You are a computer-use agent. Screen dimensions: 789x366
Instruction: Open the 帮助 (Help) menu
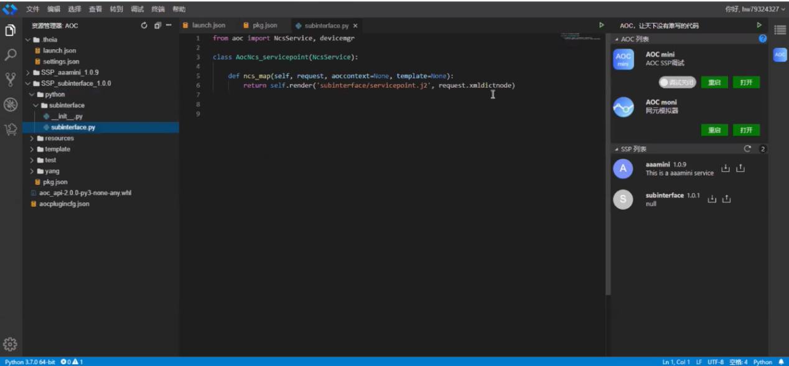pyautogui.click(x=179, y=9)
